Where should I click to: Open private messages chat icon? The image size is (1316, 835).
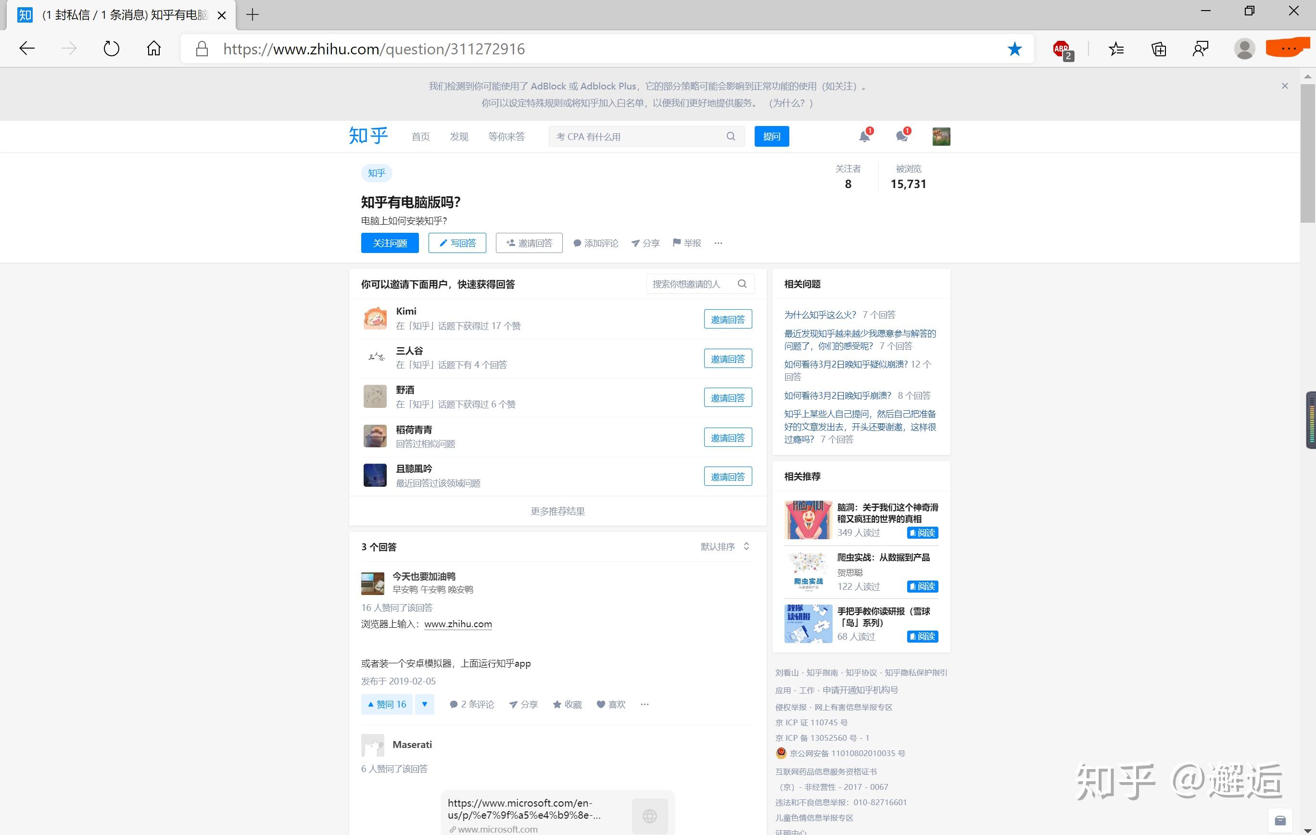coord(902,137)
